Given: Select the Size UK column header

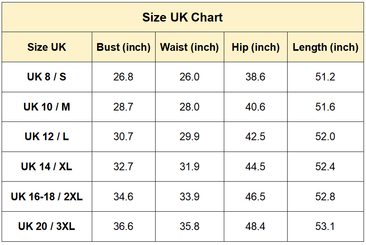Looking at the screenshot, I should pyautogui.click(x=47, y=47).
